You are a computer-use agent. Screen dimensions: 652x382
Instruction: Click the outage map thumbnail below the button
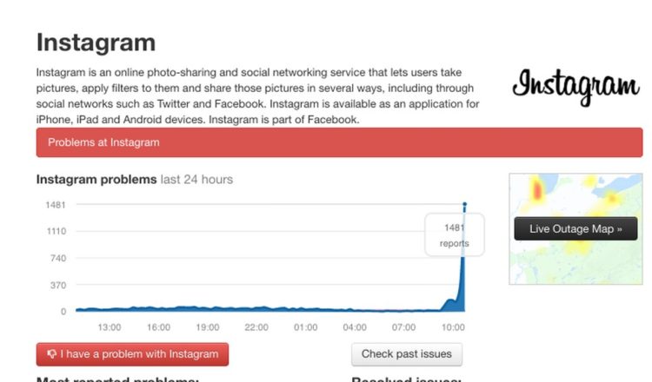[576, 265]
